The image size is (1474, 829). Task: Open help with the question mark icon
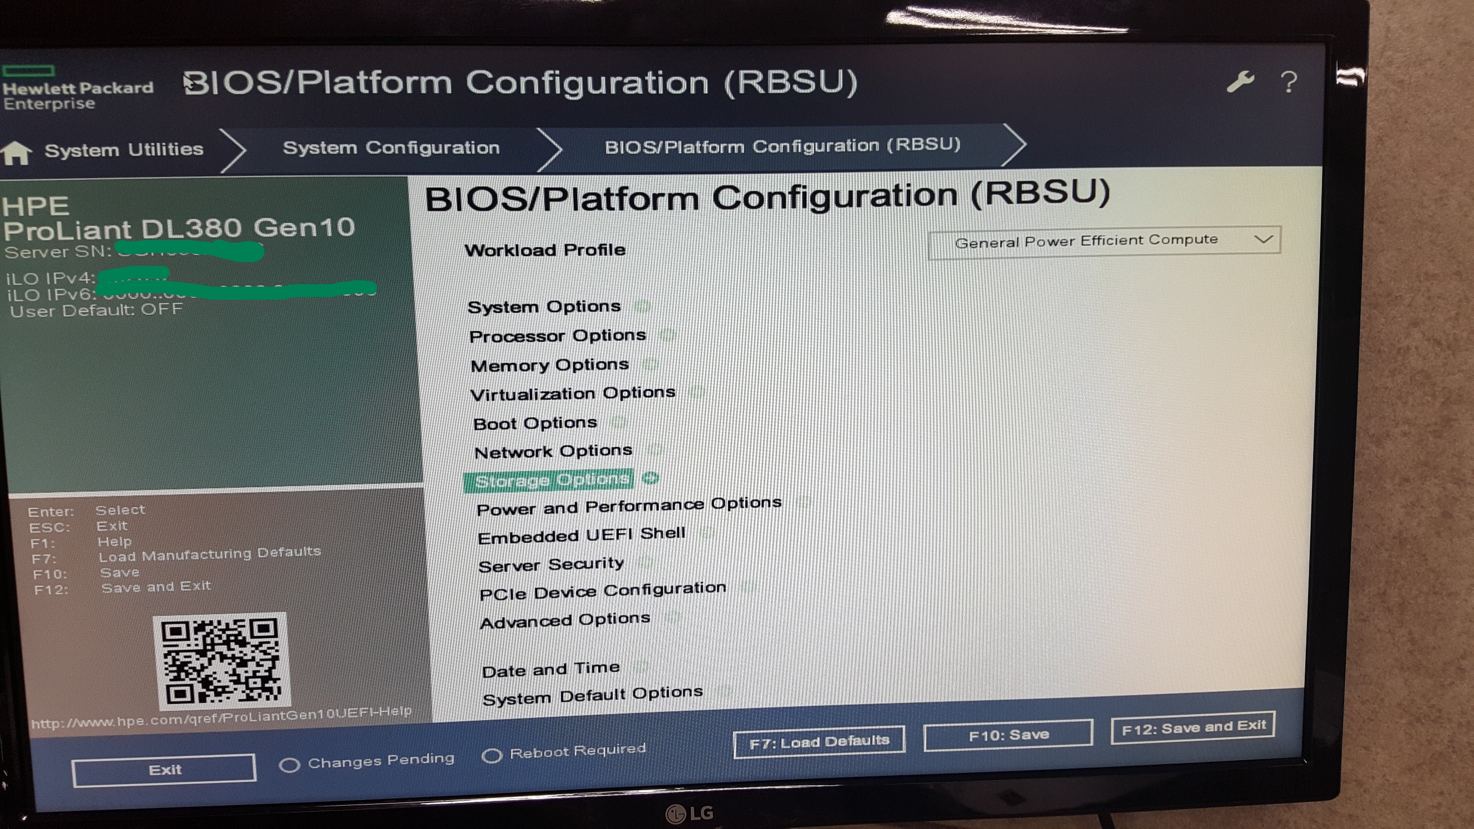tap(1289, 82)
